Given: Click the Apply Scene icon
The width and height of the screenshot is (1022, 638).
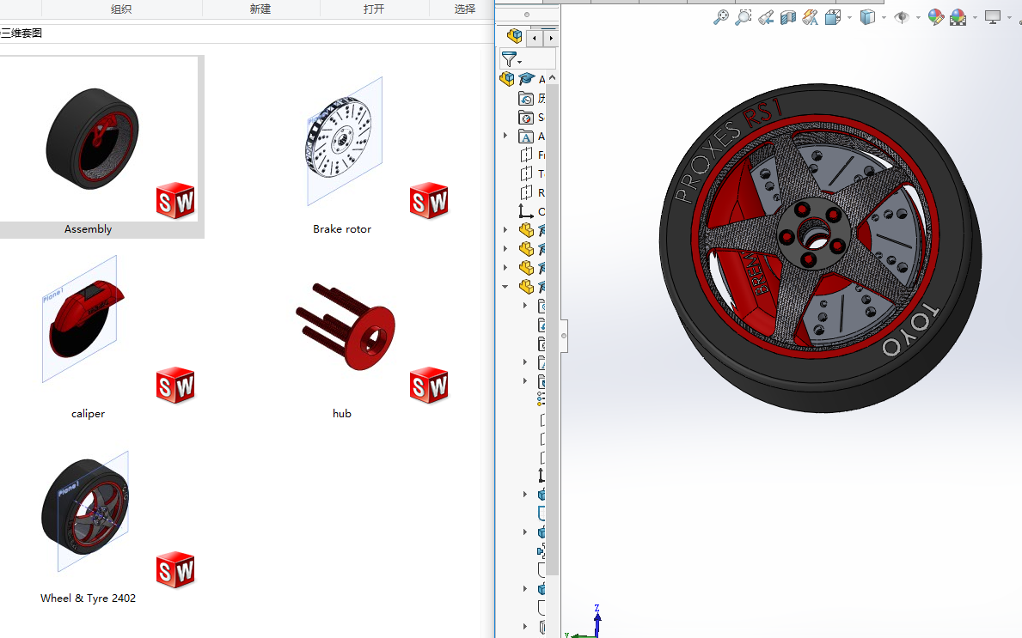Looking at the screenshot, I should [958, 17].
